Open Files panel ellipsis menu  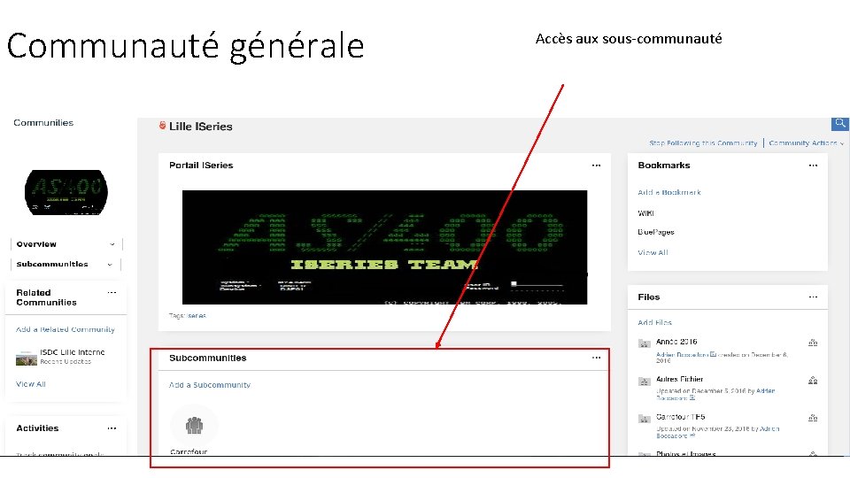pyautogui.click(x=813, y=297)
